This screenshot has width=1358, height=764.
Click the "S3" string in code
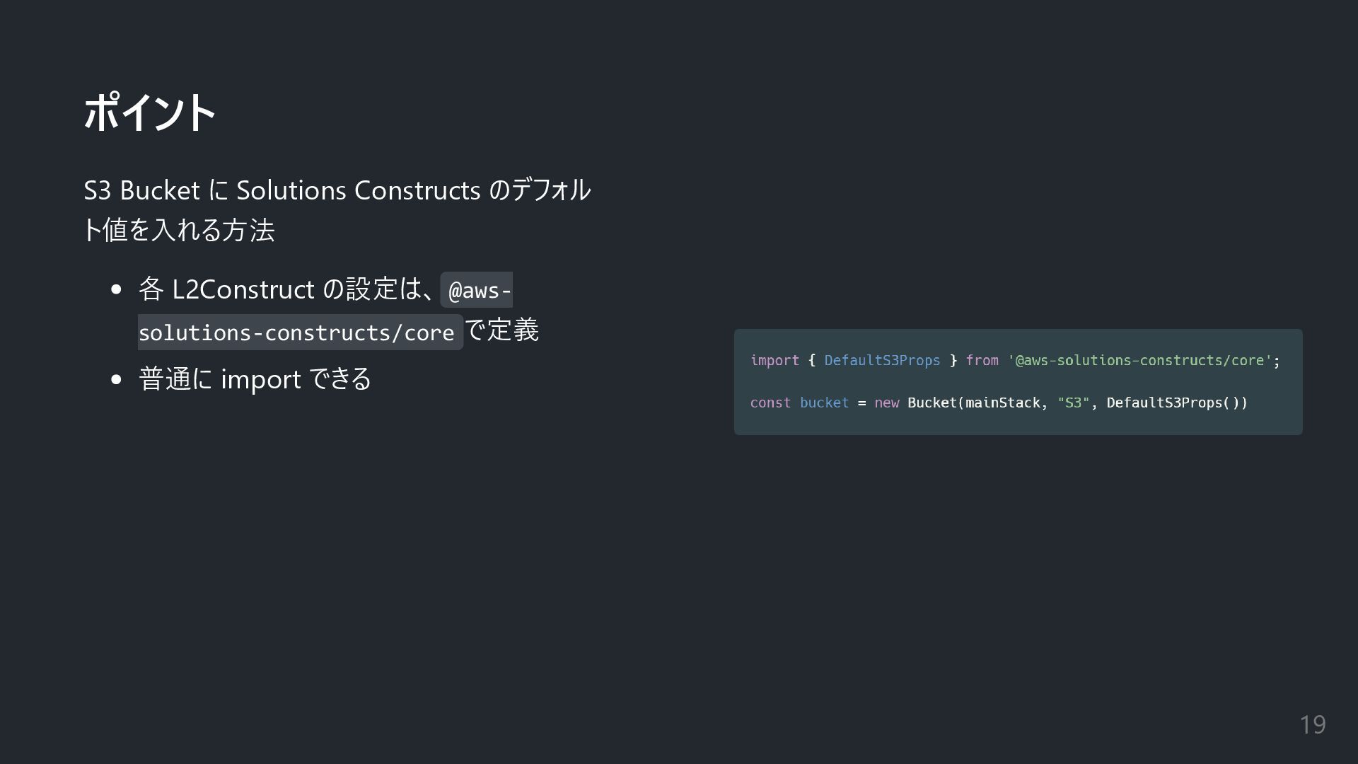(1074, 403)
